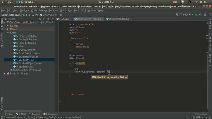Click DataStructuresProject breadcrumb
The height and width of the screenshot is (119, 212).
pos(16,15)
